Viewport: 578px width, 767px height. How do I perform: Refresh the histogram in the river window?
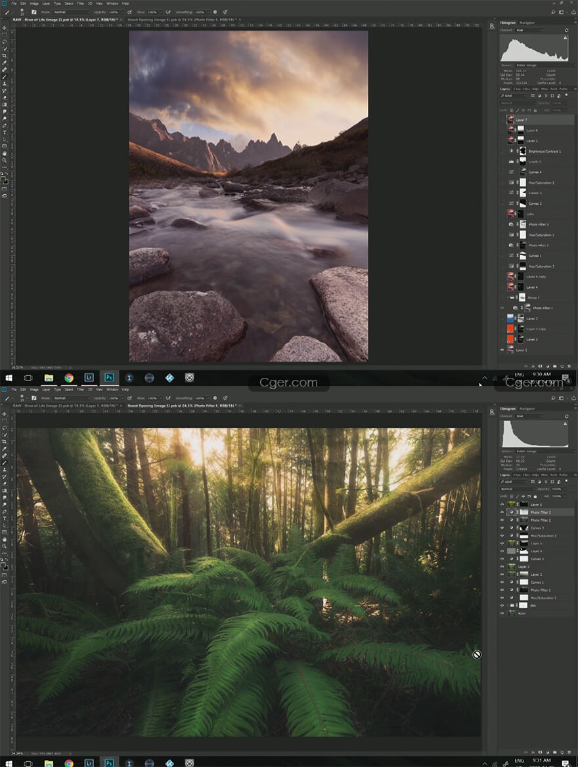pos(567,30)
